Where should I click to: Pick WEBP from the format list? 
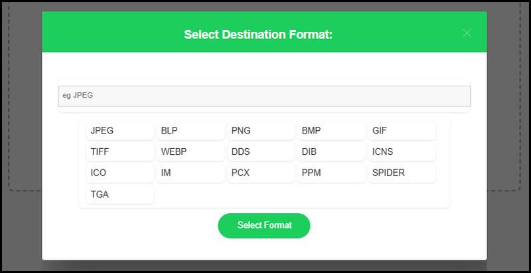(190, 151)
